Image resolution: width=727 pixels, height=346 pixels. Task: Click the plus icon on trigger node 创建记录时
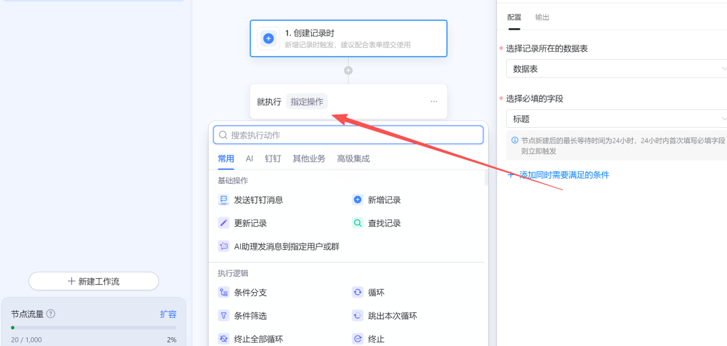click(268, 38)
